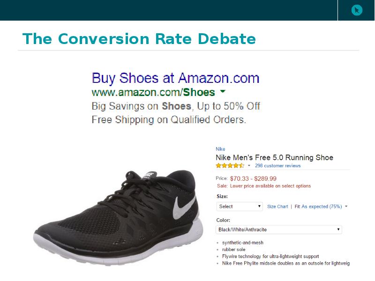Click the Fit: As expected (75%) link
This screenshot has width=375, height=281.
(318, 207)
